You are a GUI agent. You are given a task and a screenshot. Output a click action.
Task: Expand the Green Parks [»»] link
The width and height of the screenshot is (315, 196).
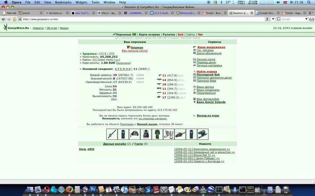click(x=117, y=60)
